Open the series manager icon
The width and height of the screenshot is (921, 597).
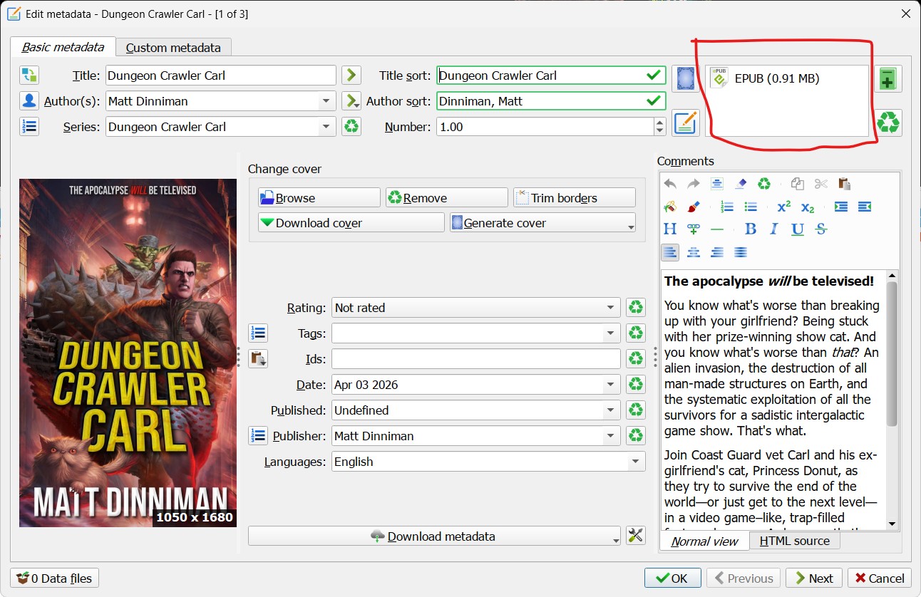(29, 127)
